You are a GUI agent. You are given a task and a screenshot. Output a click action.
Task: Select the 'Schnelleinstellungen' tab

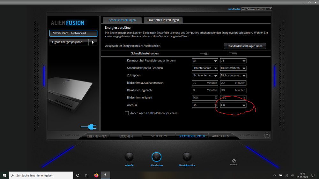click(x=122, y=20)
